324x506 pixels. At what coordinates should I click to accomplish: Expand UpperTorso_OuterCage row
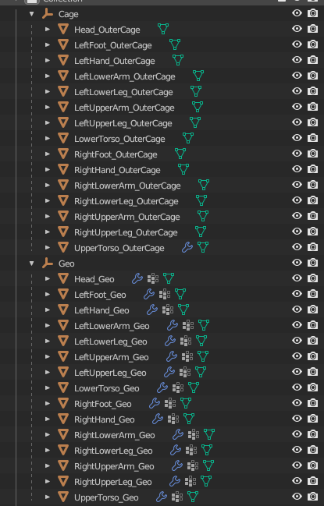(48, 247)
